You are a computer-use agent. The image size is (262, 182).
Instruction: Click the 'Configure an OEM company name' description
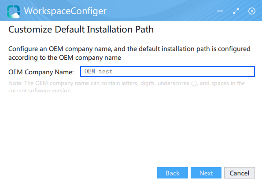pos(129,53)
